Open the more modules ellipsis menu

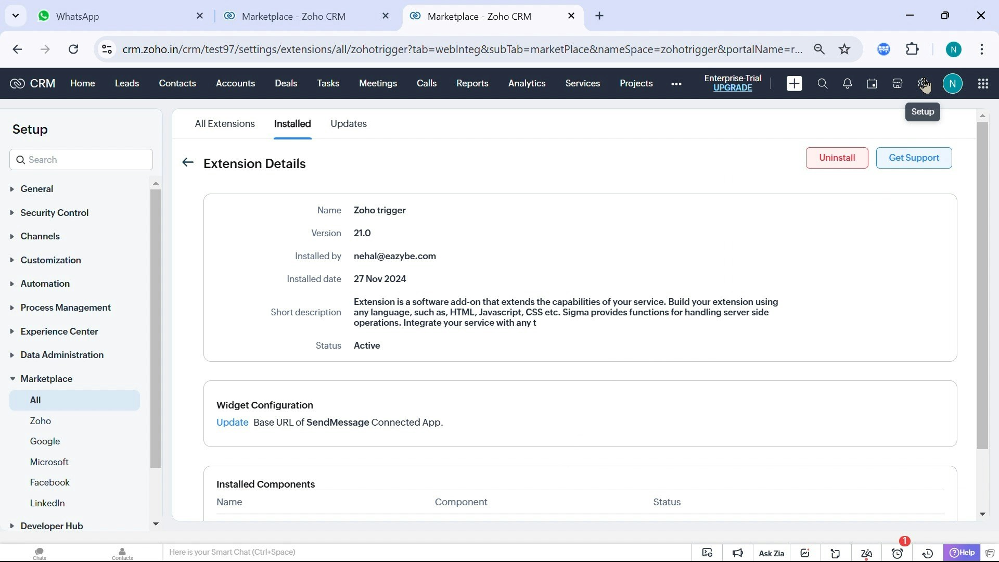[676, 84]
